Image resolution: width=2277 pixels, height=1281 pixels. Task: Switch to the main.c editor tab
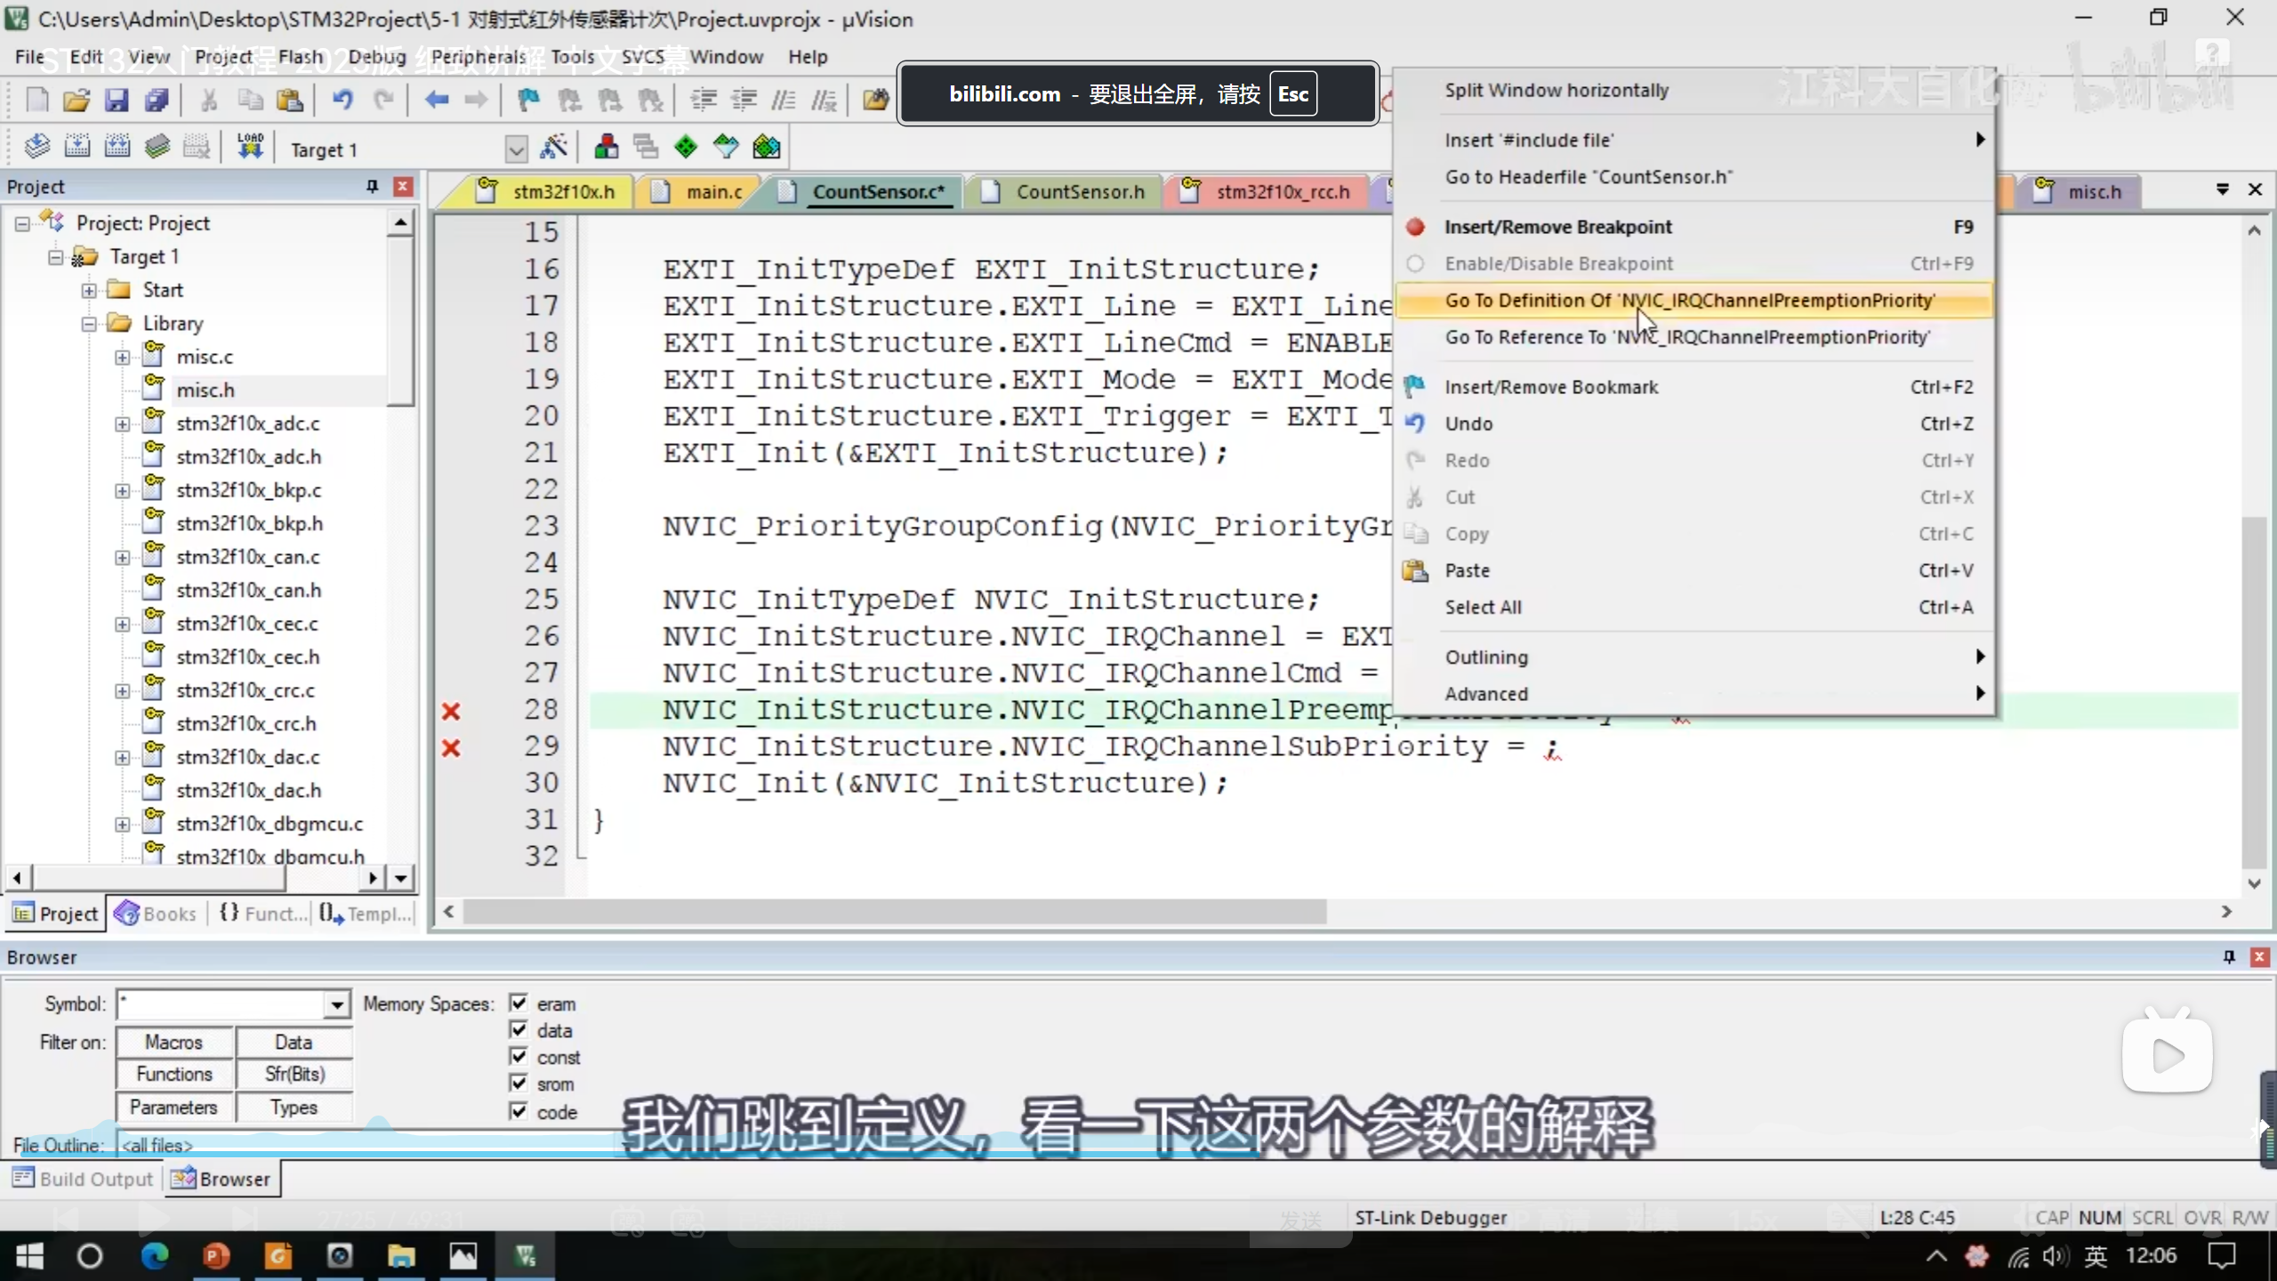click(x=712, y=191)
